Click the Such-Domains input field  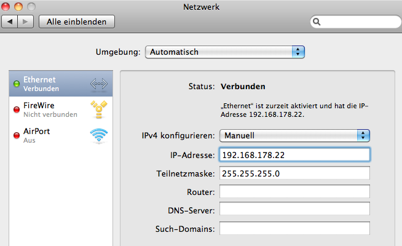(294, 229)
